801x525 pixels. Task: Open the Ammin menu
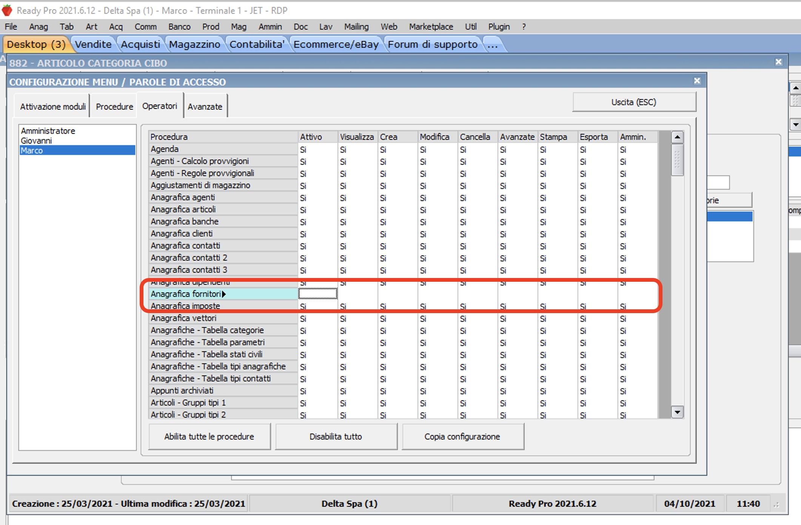tap(270, 27)
